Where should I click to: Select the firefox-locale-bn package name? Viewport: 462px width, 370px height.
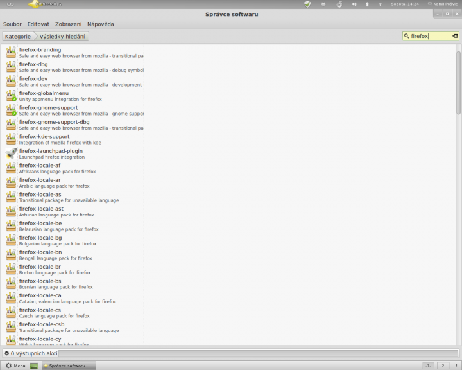pos(40,252)
